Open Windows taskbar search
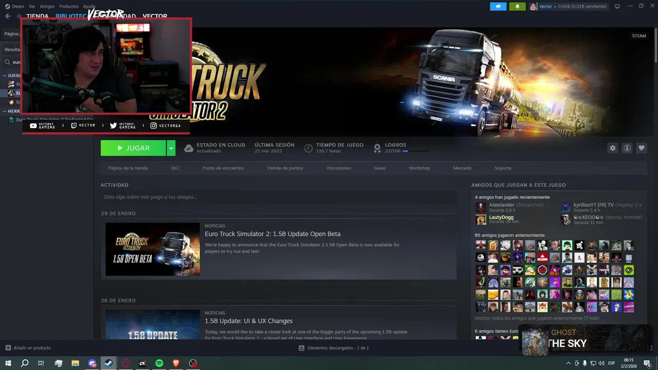Image resolution: width=658 pixels, height=370 pixels. 25,363
